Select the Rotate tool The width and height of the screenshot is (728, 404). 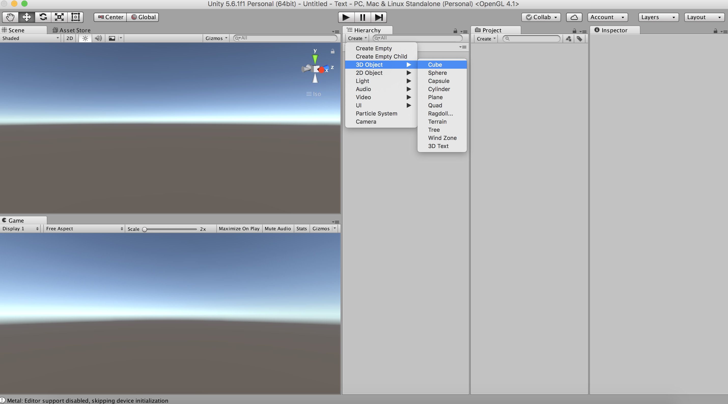click(x=43, y=17)
